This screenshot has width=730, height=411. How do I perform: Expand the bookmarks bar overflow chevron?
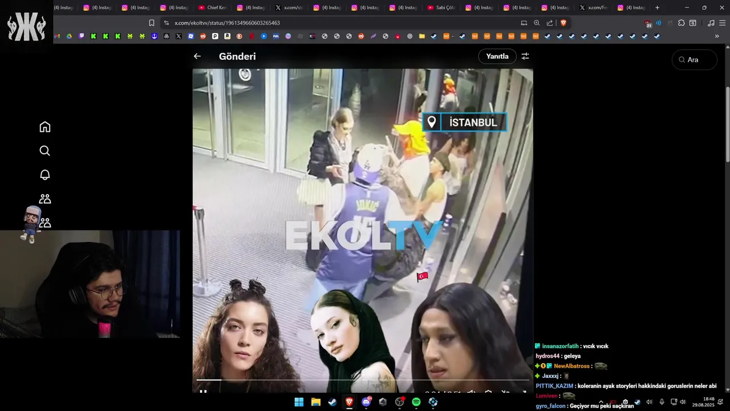(x=717, y=36)
